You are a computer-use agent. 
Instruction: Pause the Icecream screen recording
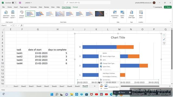pyautogui.click(x=122, y=92)
